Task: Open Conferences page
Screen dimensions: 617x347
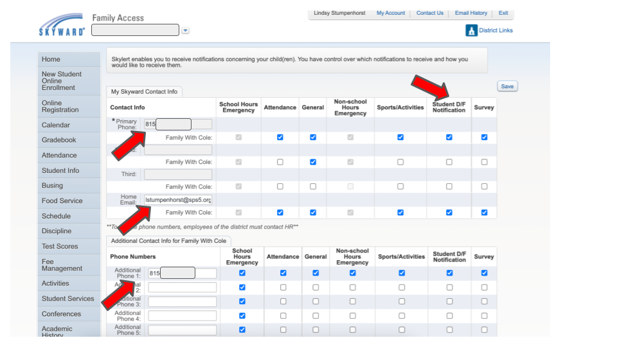Action: pos(69,314)
